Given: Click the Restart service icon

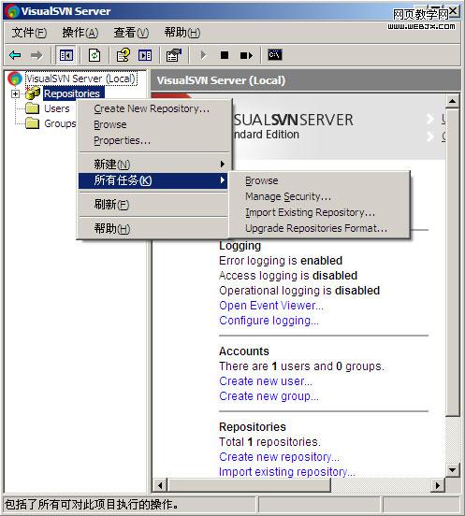Looking at the screenshot, I should click(246, 55).
